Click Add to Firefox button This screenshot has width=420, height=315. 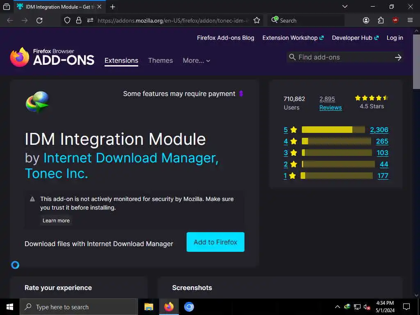click(215, 242)
